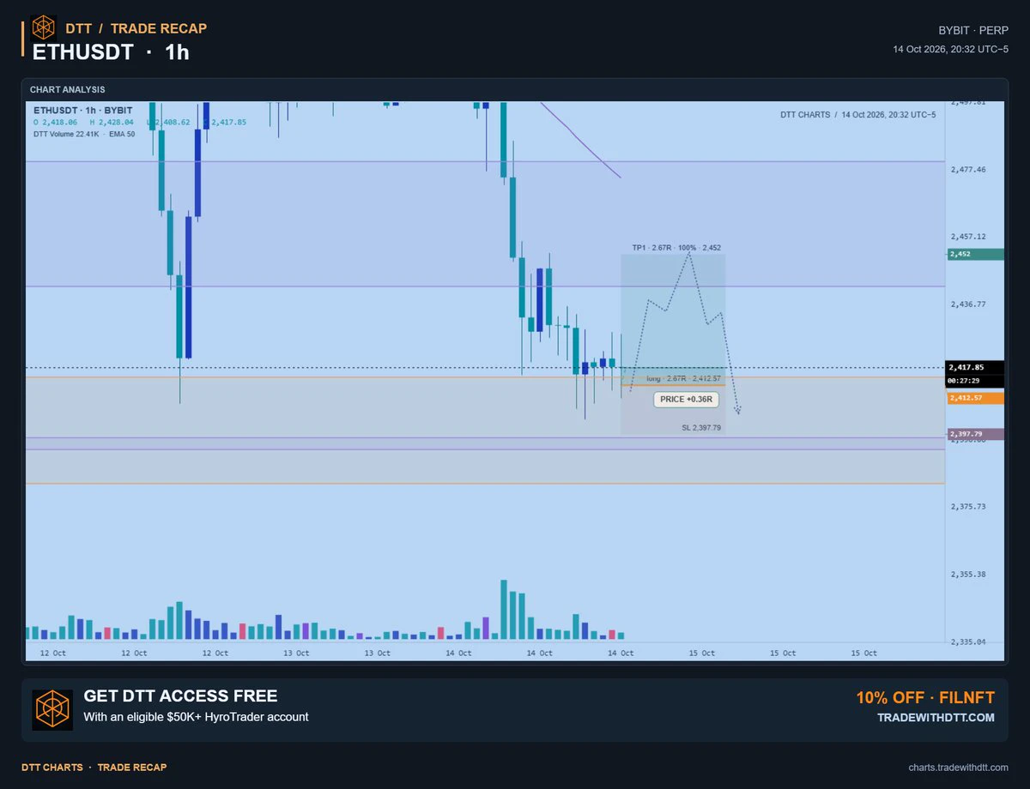Click the DTT cube logo beside the ETHUSDT title
This screenshot has height=789, width=1030.
tap(43, 27)
